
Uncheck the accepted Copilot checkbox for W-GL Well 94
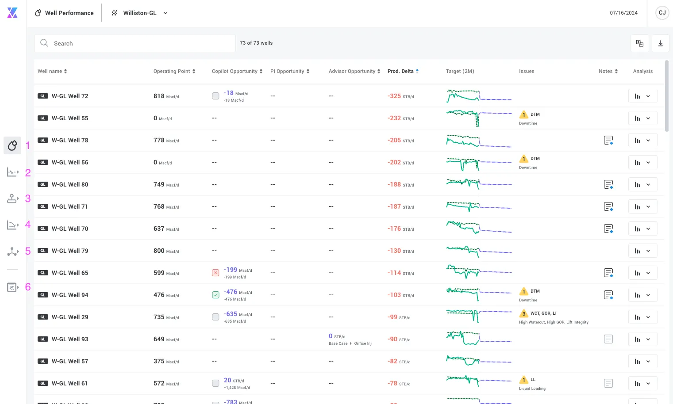pos(215,295)
